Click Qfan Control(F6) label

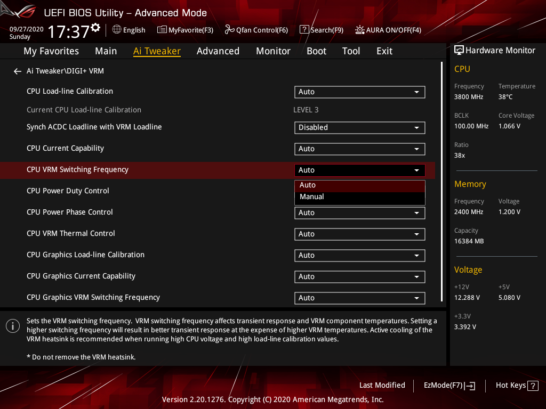coord(262,30)
